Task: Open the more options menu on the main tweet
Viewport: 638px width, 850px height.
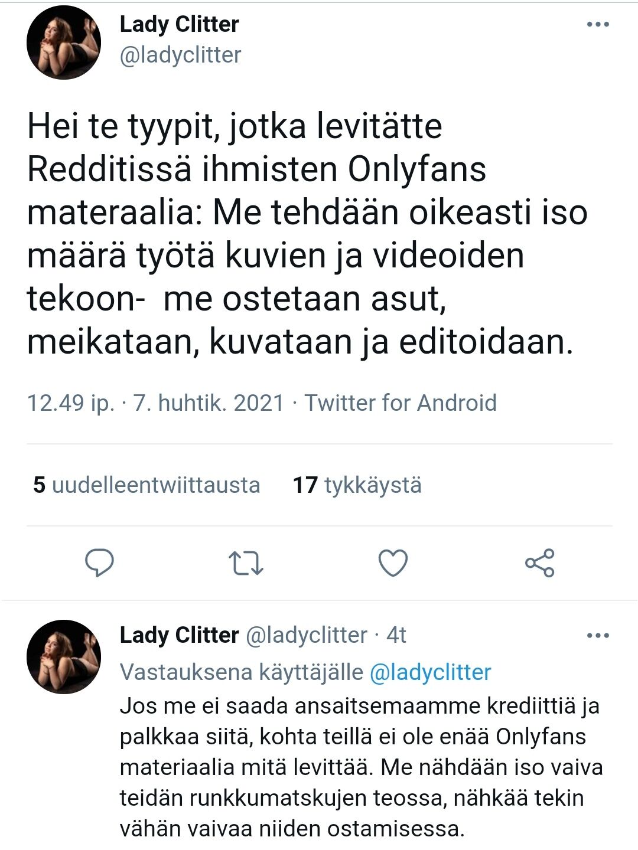Action: [599, 24]
